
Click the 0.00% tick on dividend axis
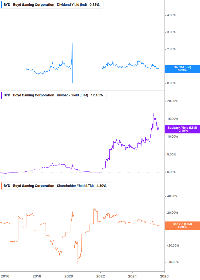click(172, 83)
